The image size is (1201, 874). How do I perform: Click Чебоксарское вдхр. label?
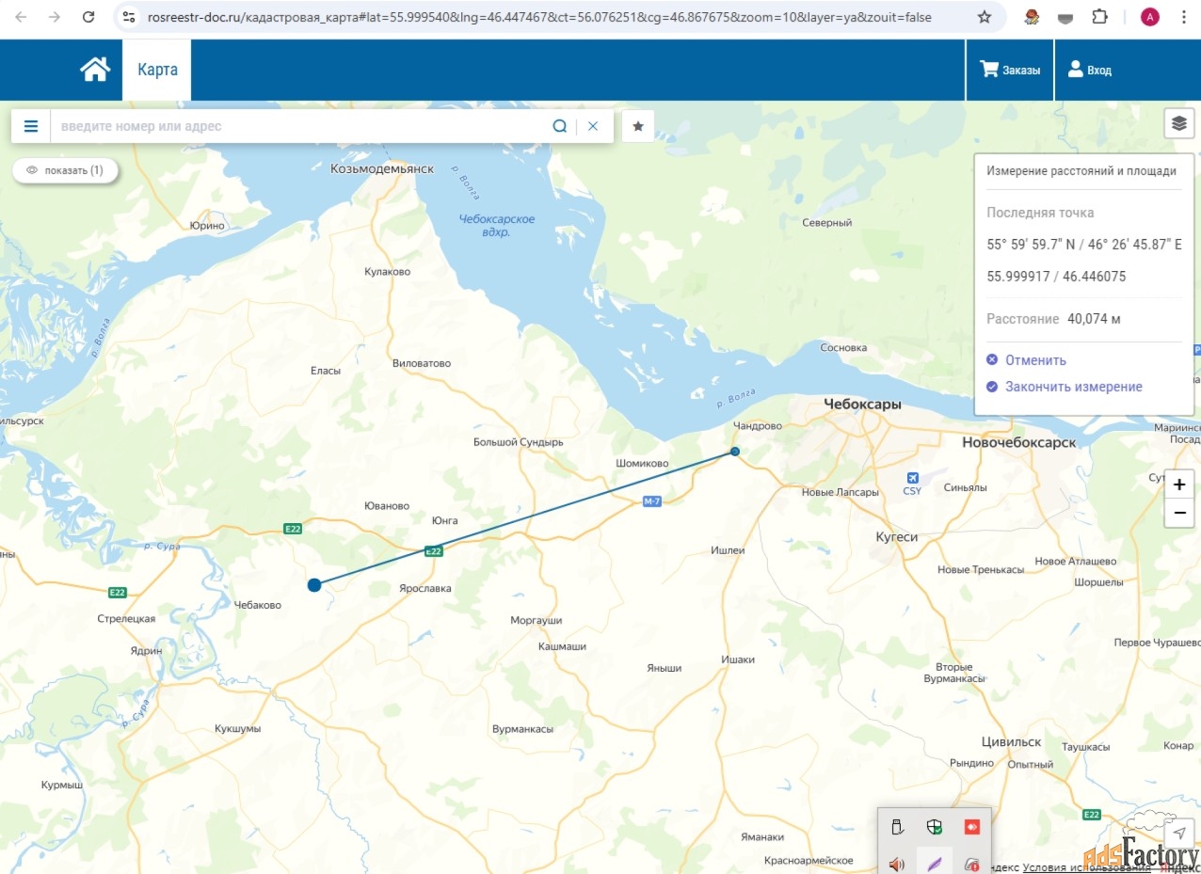497,225
